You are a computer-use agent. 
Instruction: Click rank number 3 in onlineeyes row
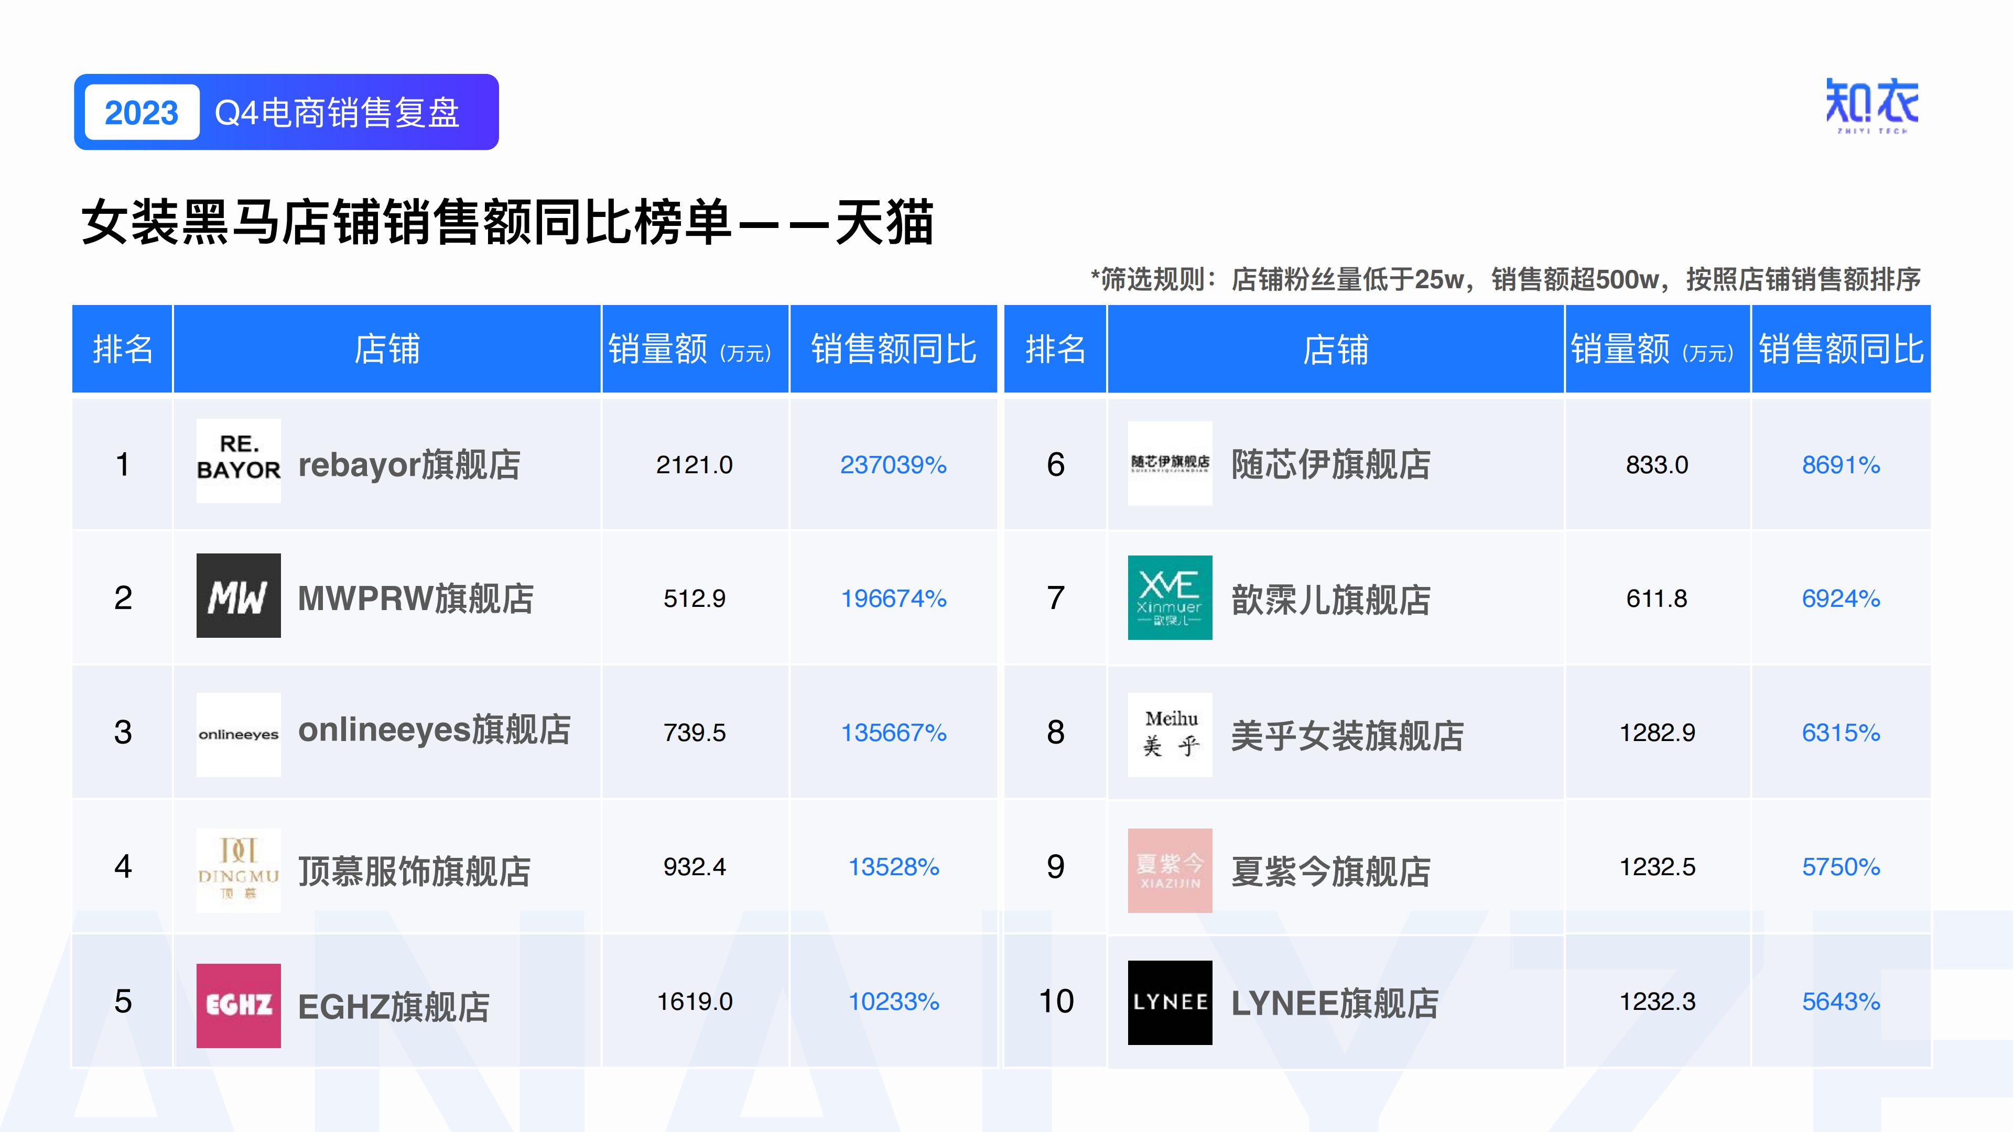pyautogui.click(x=123, y=732)
